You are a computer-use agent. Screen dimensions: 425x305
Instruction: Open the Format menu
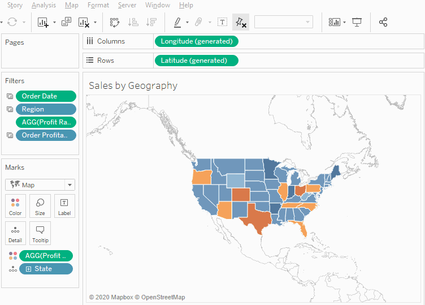point(98,5)
